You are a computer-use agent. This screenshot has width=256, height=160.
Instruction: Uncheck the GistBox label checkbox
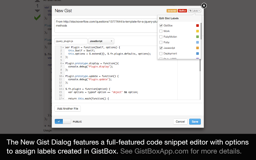[161, 26]
